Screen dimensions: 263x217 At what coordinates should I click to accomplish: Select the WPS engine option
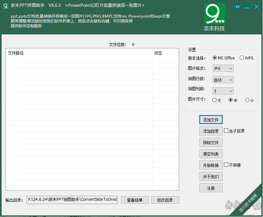[x=246, y=58]
